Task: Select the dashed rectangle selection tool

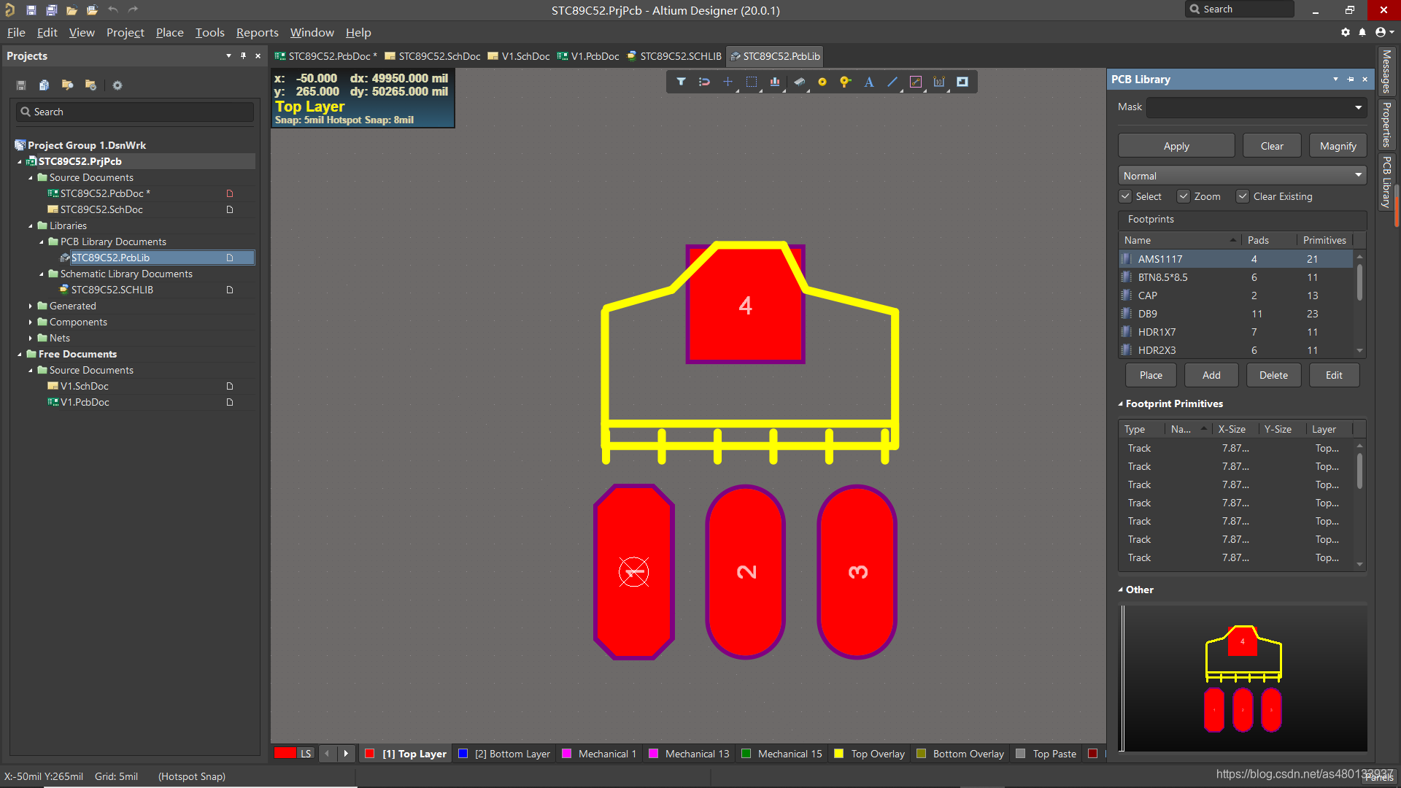Action: (x=752, y=82)
